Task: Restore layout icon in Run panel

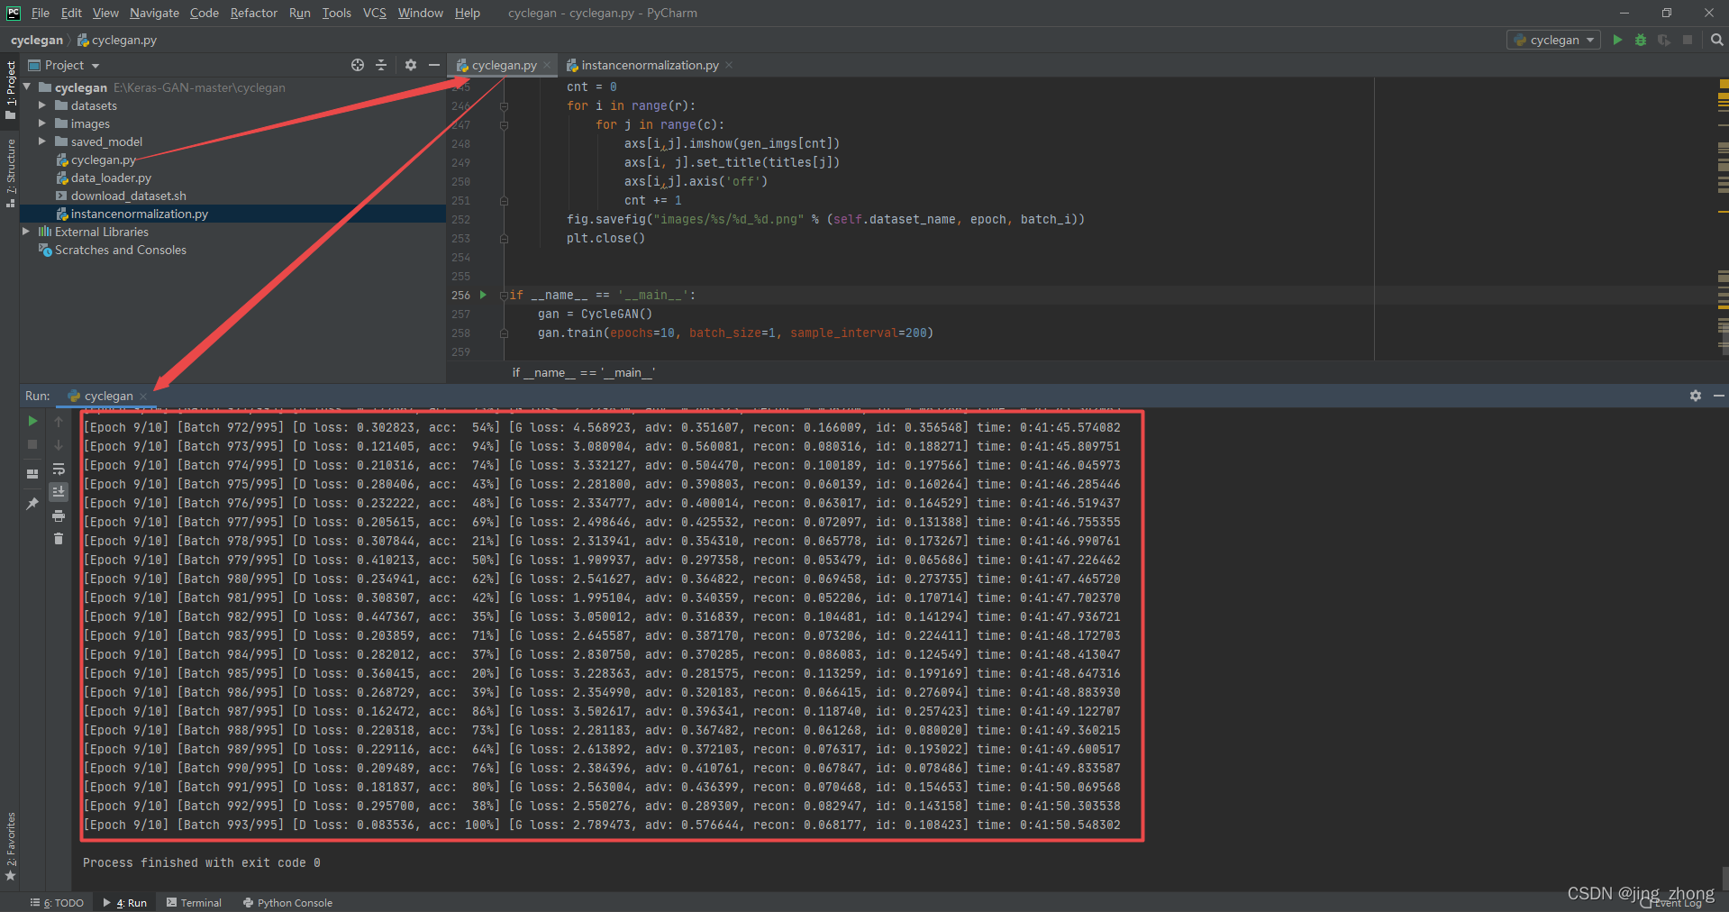Action: [x=32, y=473]
